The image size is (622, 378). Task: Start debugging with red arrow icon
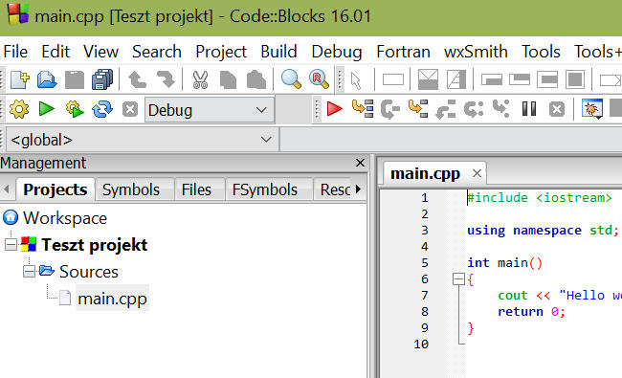pyautogui.click(x=334, y=109)
